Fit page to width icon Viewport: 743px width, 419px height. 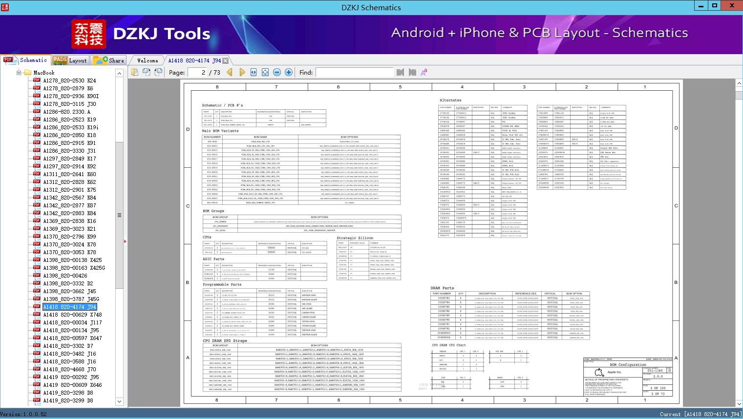(x=254, y=72)
